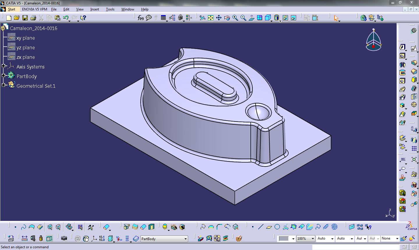The image size is (419, 250).
Task: Expand the Axis Systems tree node
Action: 3,66
